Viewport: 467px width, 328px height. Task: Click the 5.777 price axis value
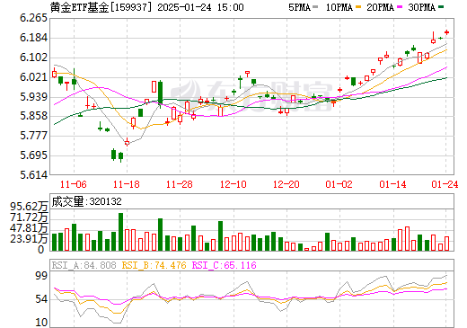(x=33, y=136)
